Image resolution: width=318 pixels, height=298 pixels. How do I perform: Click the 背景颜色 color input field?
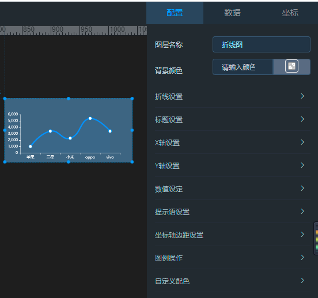(x=243, y=67)
